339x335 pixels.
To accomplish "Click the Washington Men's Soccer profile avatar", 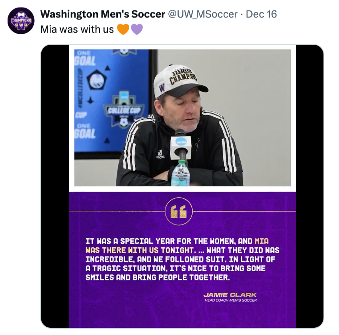I will click(x=21, y=21).
